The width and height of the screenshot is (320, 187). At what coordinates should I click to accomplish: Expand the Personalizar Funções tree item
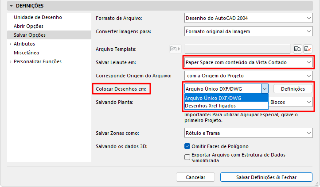(x=10, y=61)
